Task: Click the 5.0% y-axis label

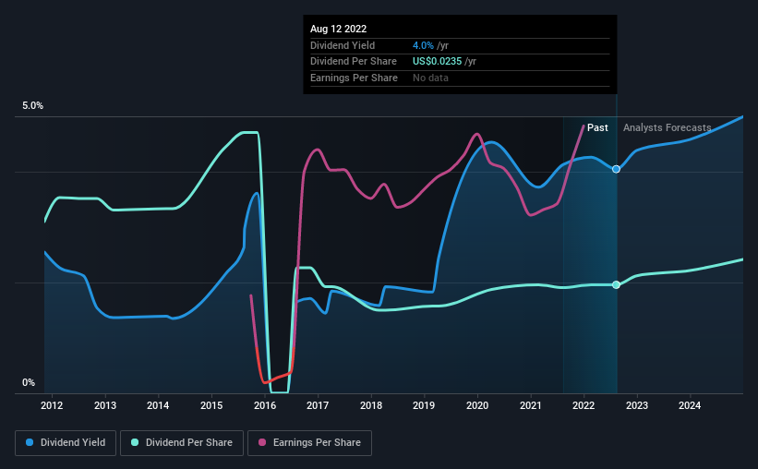Action: pyautogui.click(x=32, y=106)
